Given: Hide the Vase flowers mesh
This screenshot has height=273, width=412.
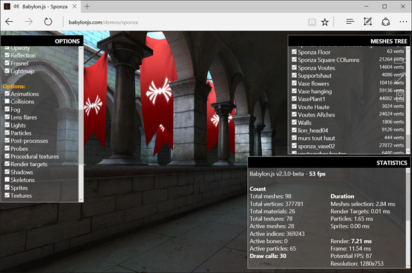Looking at the screenshot, I should [294, 83].
